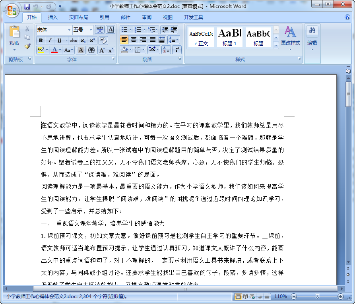Viewport: 355px width, 304px height.
Task: Open Word Help question mark
Action: 347,17
